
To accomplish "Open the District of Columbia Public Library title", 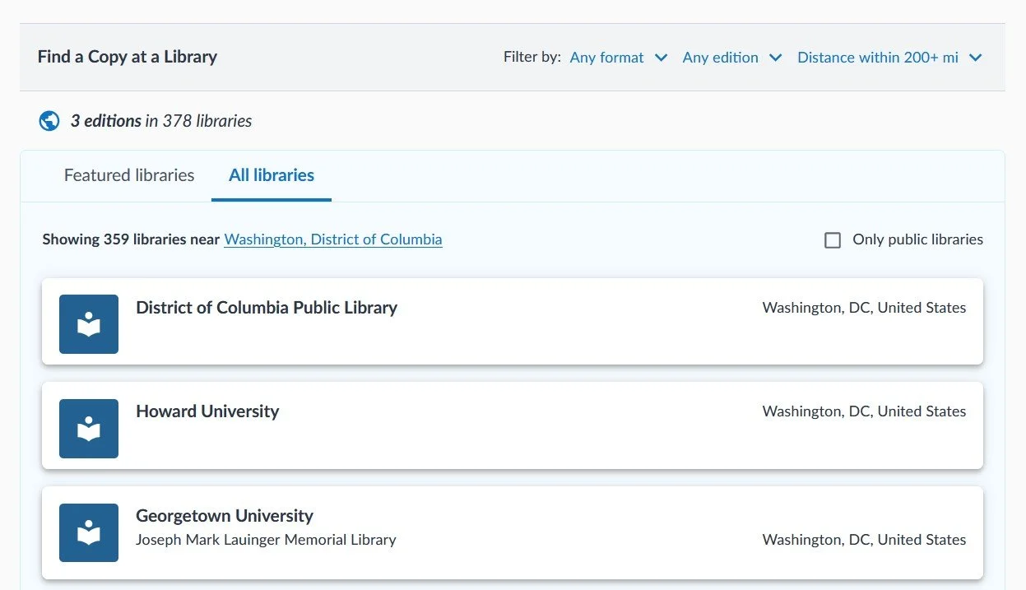I will click(267, 308).
